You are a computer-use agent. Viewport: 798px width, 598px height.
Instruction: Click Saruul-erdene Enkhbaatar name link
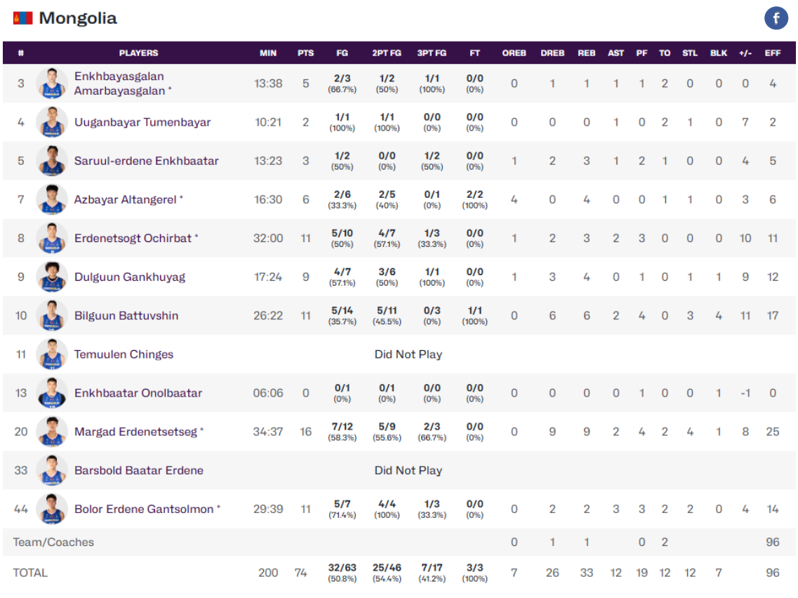click(x=146, y=161)
